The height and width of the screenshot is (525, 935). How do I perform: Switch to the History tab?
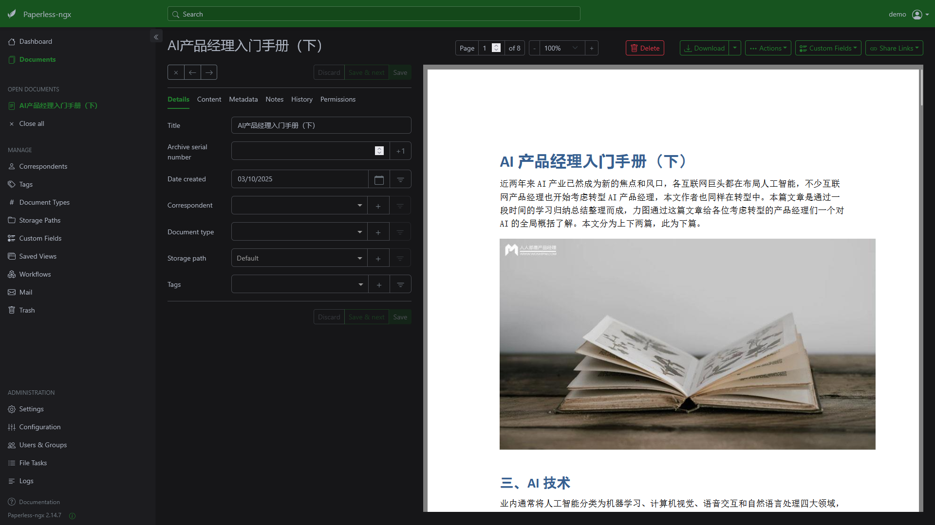302,99
